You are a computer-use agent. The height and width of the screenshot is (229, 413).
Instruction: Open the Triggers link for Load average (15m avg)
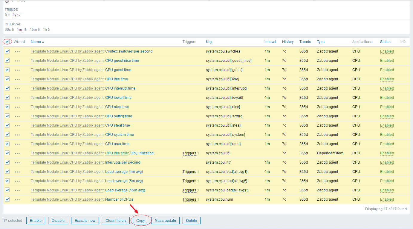click(189, 190)
